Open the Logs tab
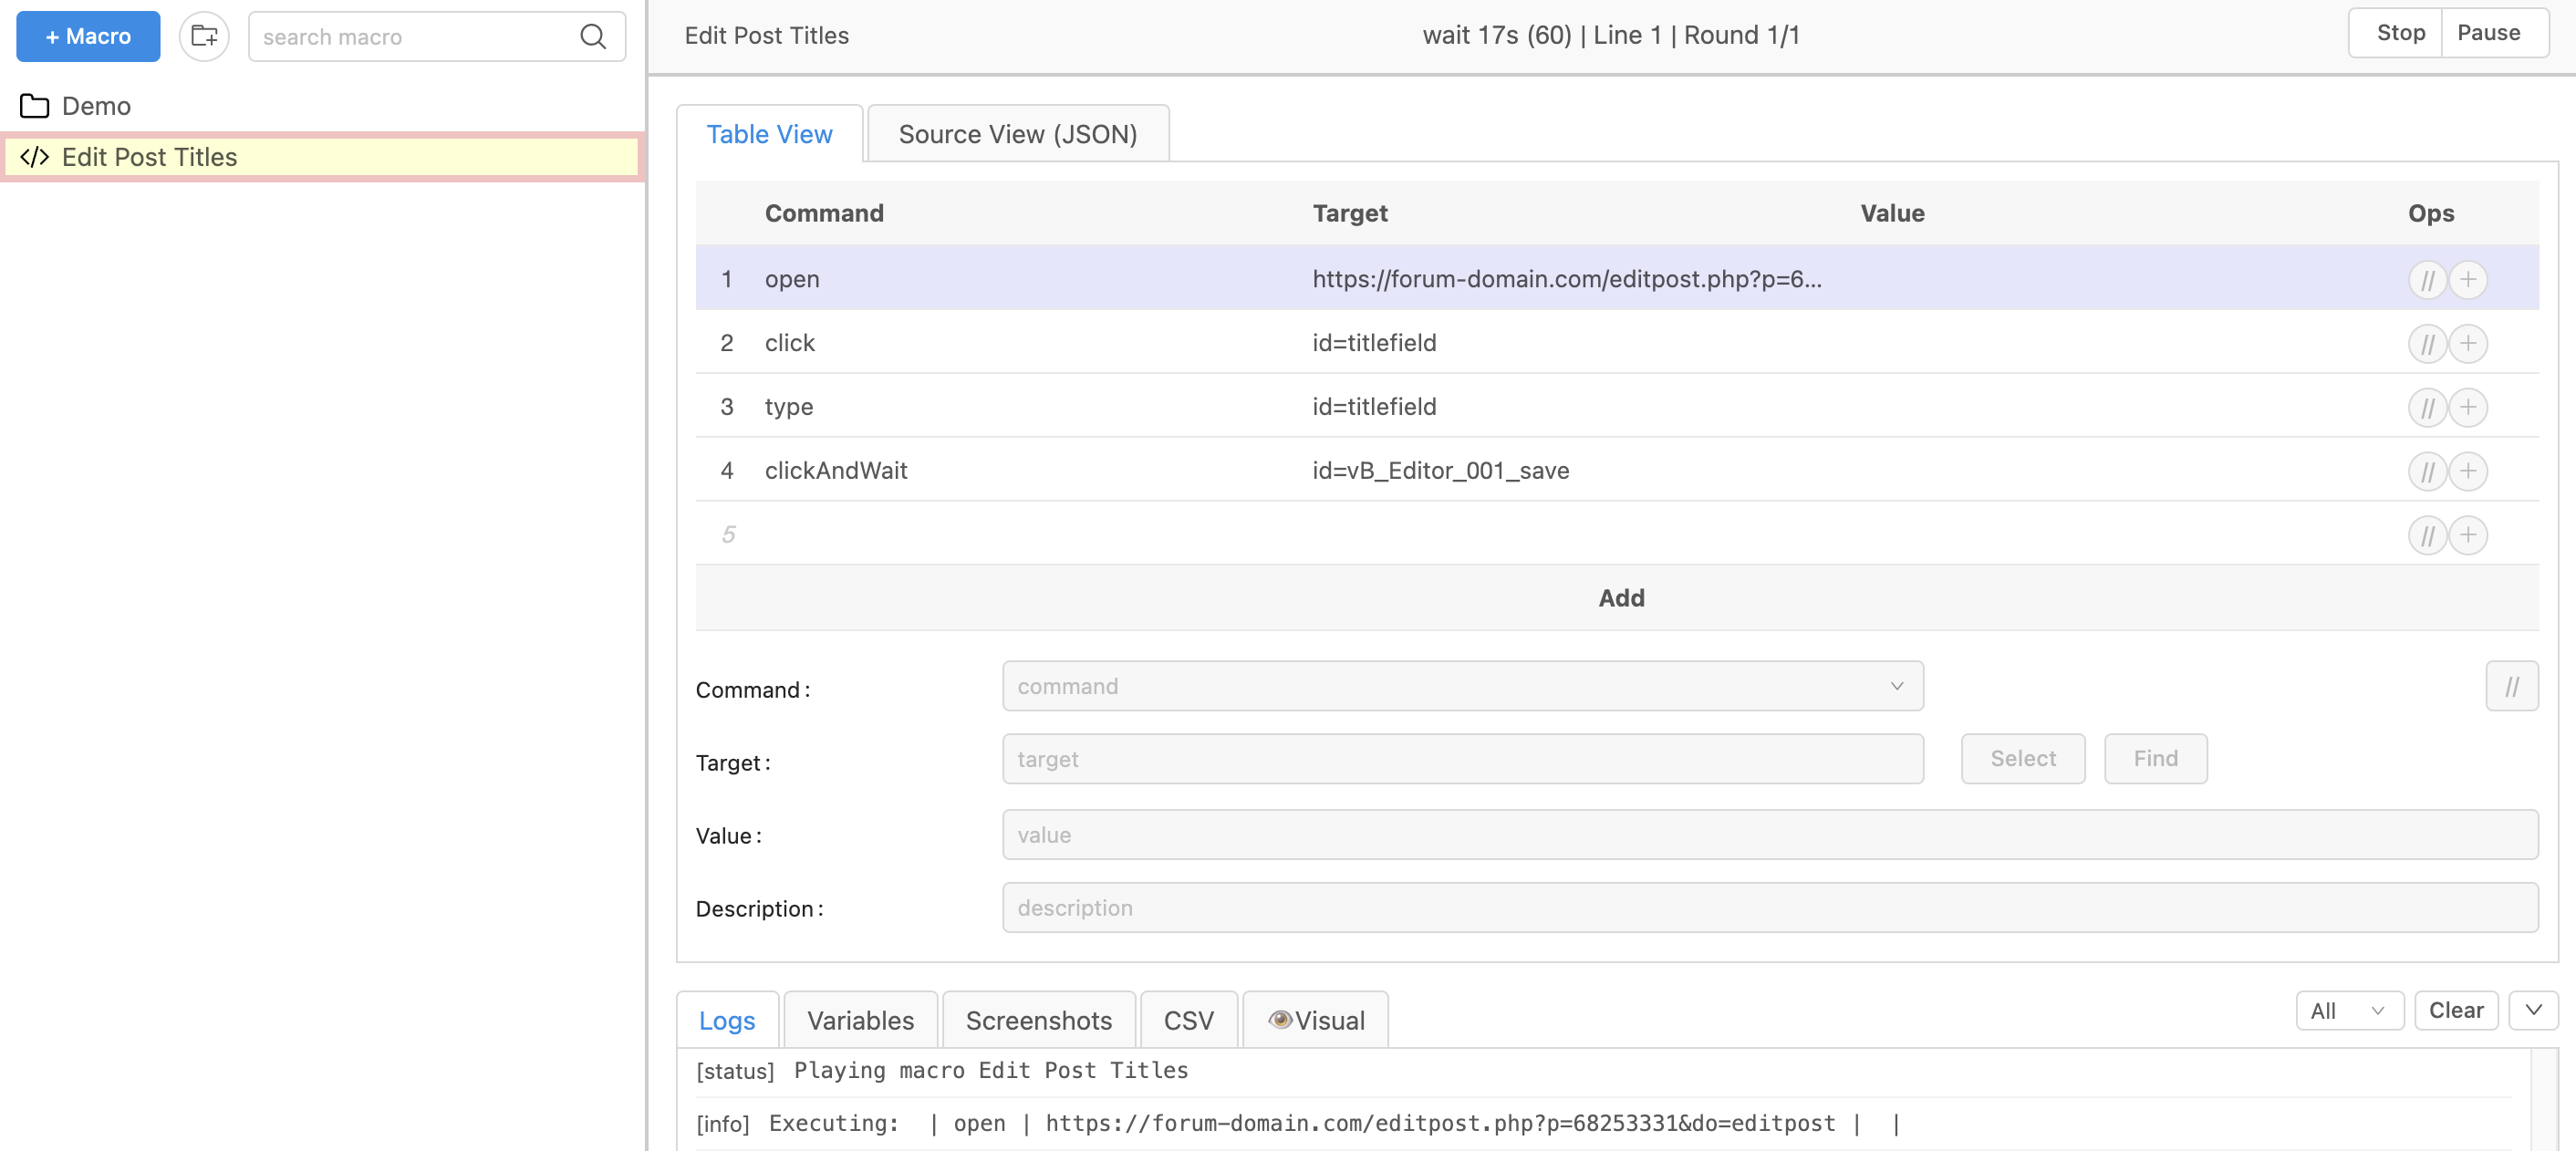The image size is (2576, 1151). (726, 1020)
